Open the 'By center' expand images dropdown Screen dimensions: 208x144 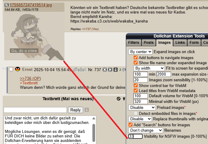click(140, 52)
